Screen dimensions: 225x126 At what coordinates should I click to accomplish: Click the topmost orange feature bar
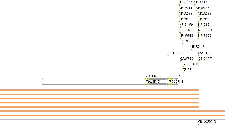[99, 90]
